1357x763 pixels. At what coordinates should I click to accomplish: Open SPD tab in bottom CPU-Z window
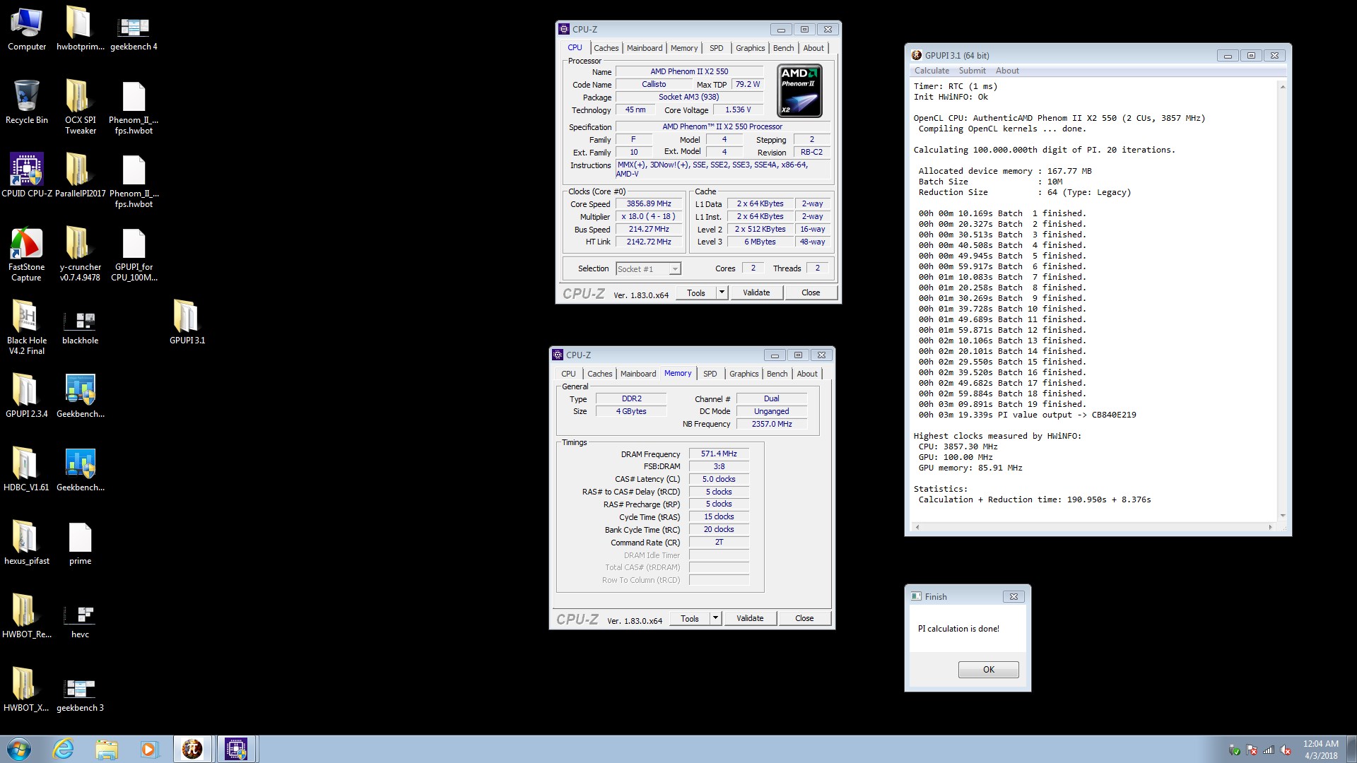(710, 374)
